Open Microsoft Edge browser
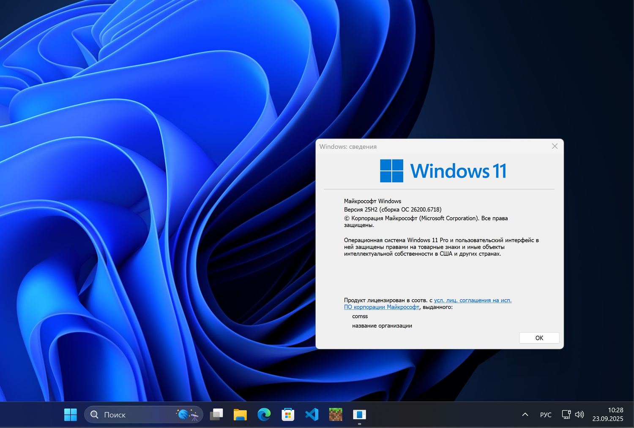634x428 pixels. 264,415
